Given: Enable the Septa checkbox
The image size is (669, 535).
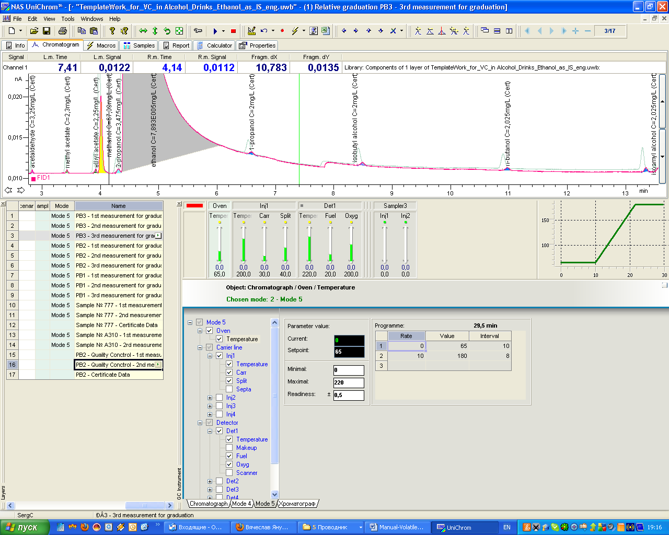Looking at the screenshot, I should point(229,389).
